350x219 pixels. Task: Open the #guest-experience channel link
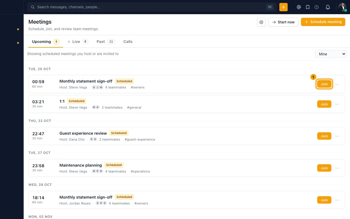click(140, 139)
